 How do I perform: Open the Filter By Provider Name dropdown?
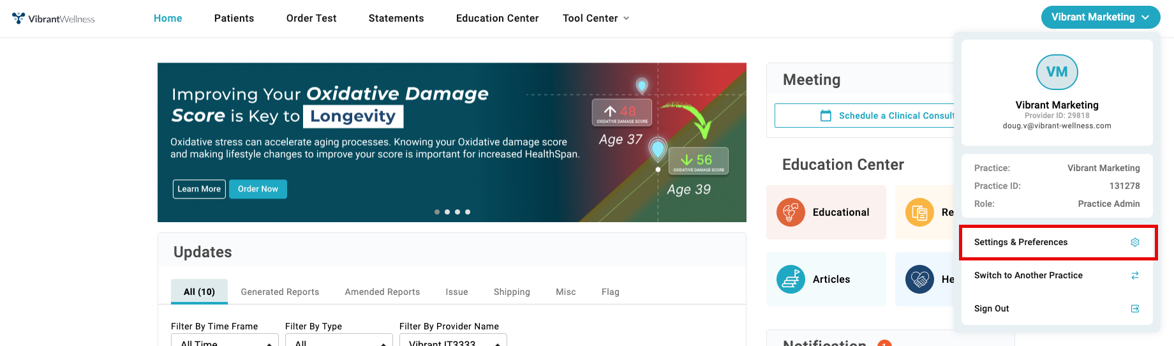(453, 341)
